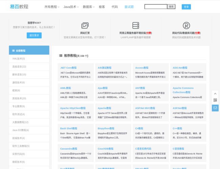The width and height of the screenshot is (220, 169).
Task: Click the 提交需求 button
Action: [34, 35]
